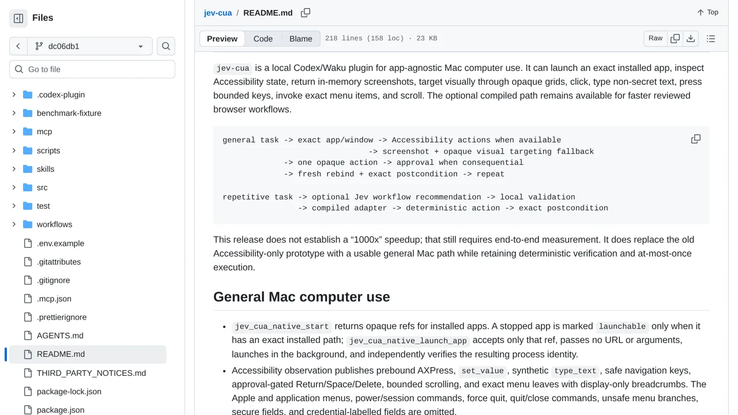Image resolution: width=738 pixels, height=415 pixels.
Task: Click the General Mac computer use heading
Action: (x=302, y=297)
